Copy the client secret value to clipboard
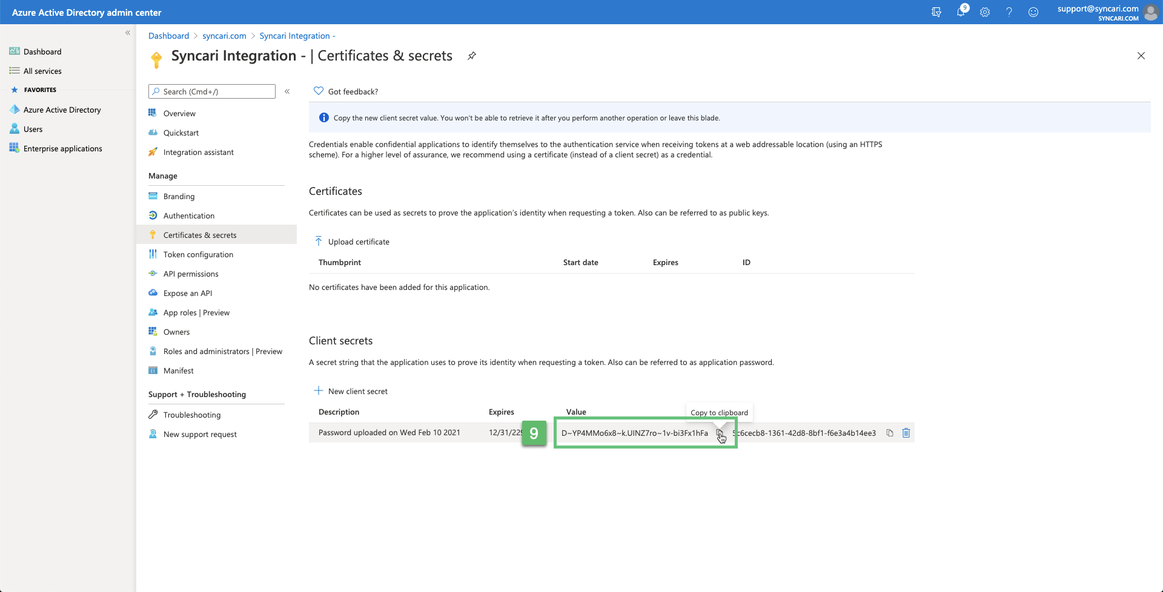The width and height of the screenshot is (1163, 592). 720,433
